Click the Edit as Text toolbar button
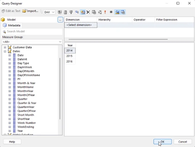This screenshot has width=195, height=147. (x=11, y=11)
